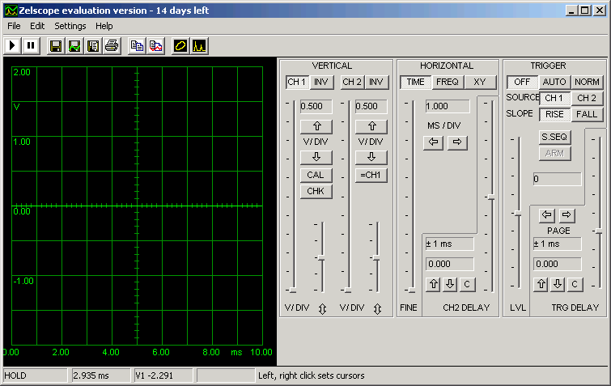Select TIME horizontal mode

tap(415, 83)
